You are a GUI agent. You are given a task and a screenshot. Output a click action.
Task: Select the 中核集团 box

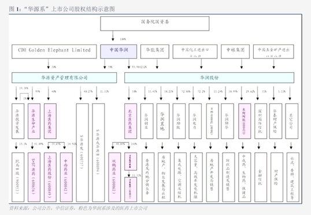(x=235, y=51)
